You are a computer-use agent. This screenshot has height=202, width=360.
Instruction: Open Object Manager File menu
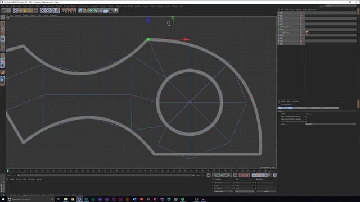pos(282,10)
